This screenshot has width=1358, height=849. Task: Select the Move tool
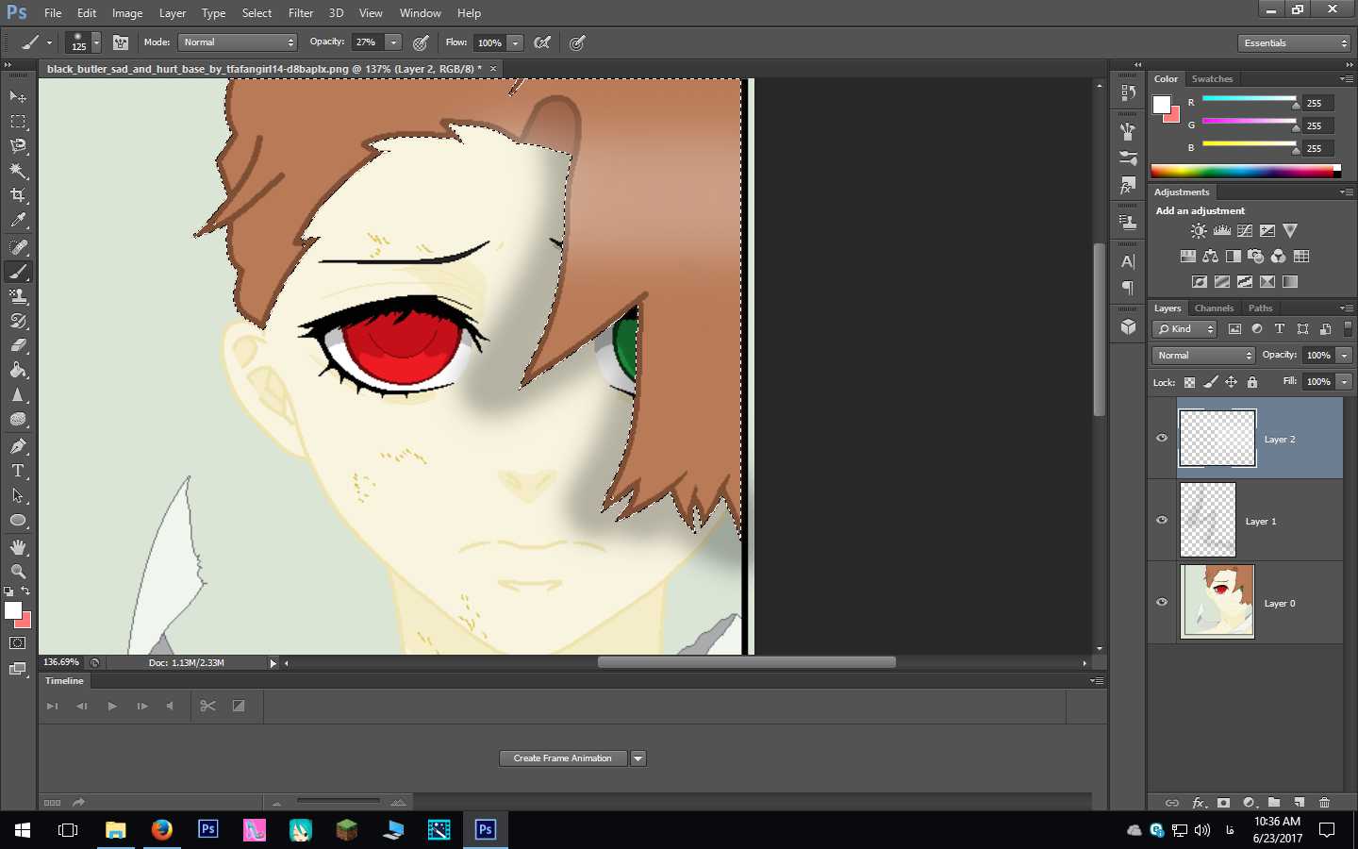tap(18, 96)
